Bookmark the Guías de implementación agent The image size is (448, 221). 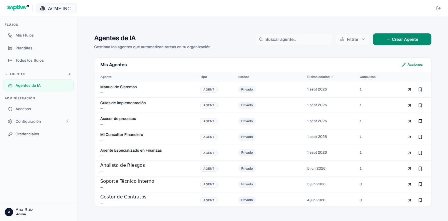(420, 105)
